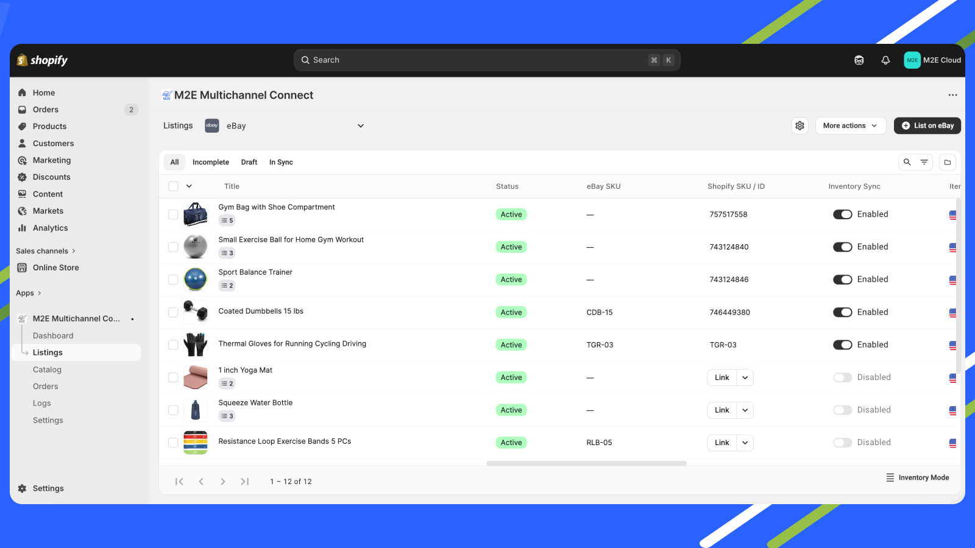Check the Squeeze Water Bottle checkbox
Image resolution: width=975 pixels, height=548 pixels.
[x=173, y=410]
